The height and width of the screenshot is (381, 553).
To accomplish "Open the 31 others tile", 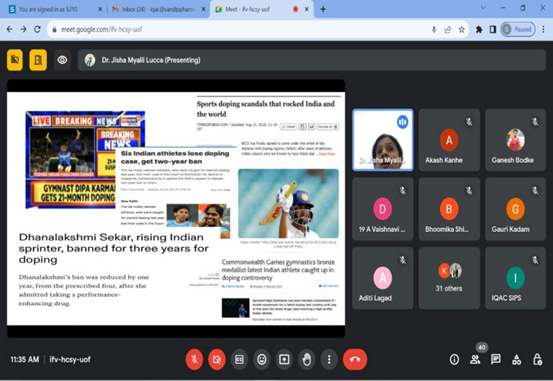I will (449, 279).
